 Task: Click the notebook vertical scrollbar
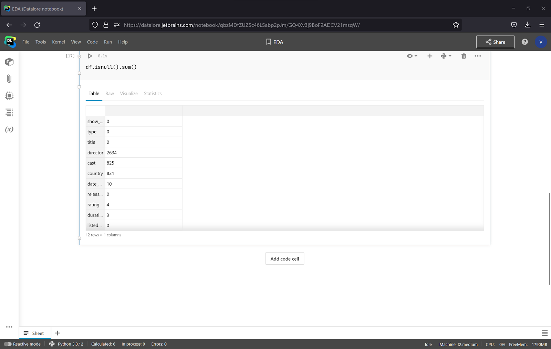[549, 239]
